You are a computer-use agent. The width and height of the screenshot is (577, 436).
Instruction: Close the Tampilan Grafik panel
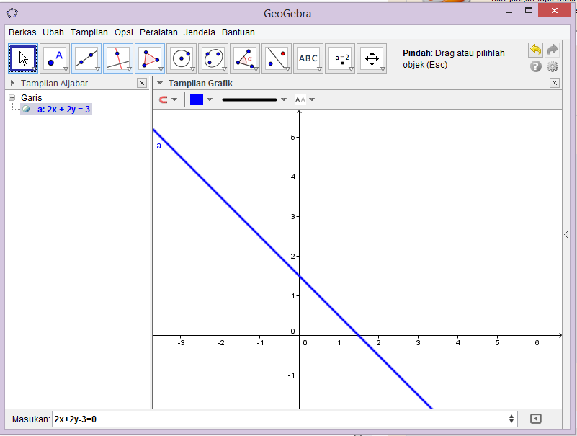point(554,83)
